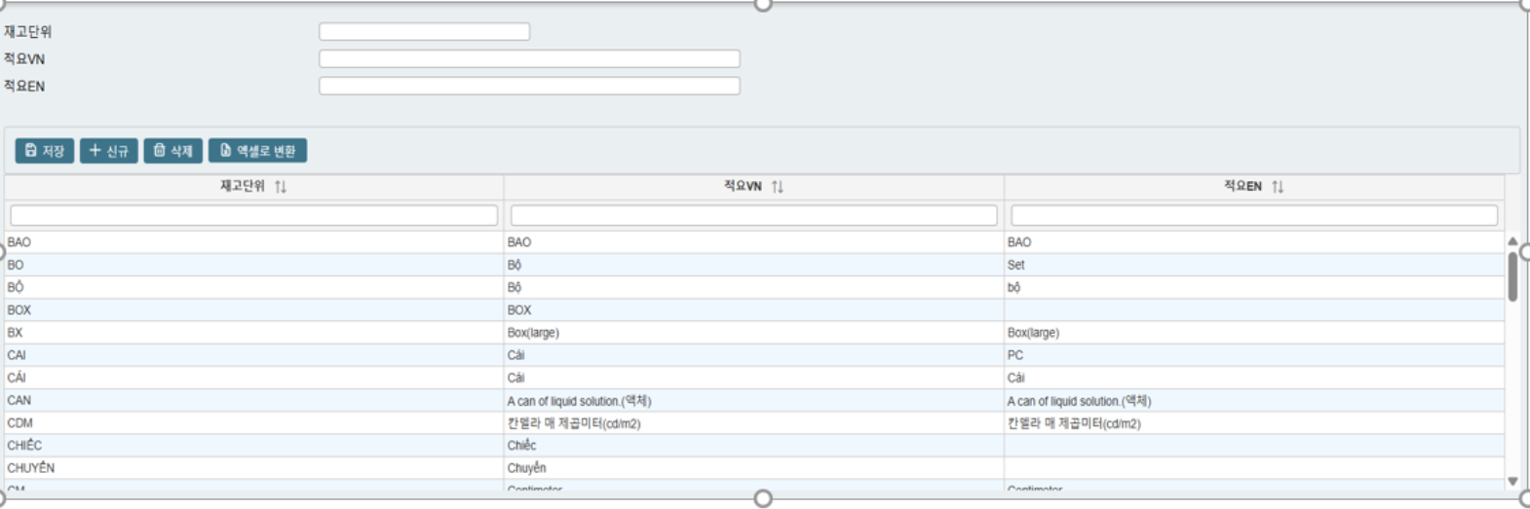Click the 저장 save button
The height and width of the screenshot is (509, 1530).
45,151
